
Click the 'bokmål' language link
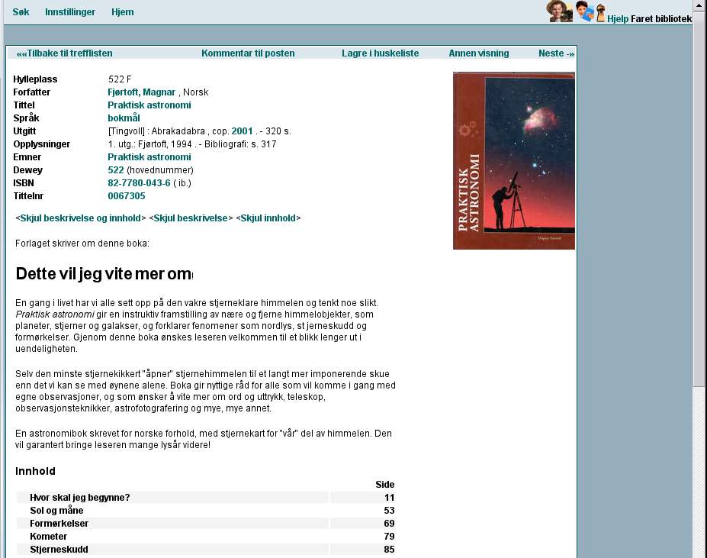tap(123, 118)
